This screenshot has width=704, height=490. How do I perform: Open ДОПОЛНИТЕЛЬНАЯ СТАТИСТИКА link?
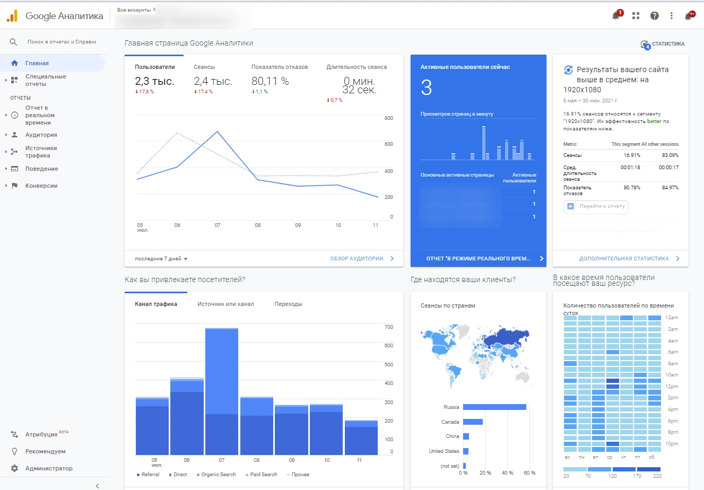[x=629, y=259]
